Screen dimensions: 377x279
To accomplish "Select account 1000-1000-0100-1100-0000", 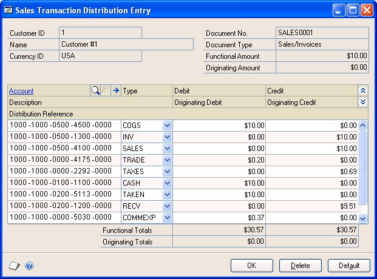I will 64,183.
